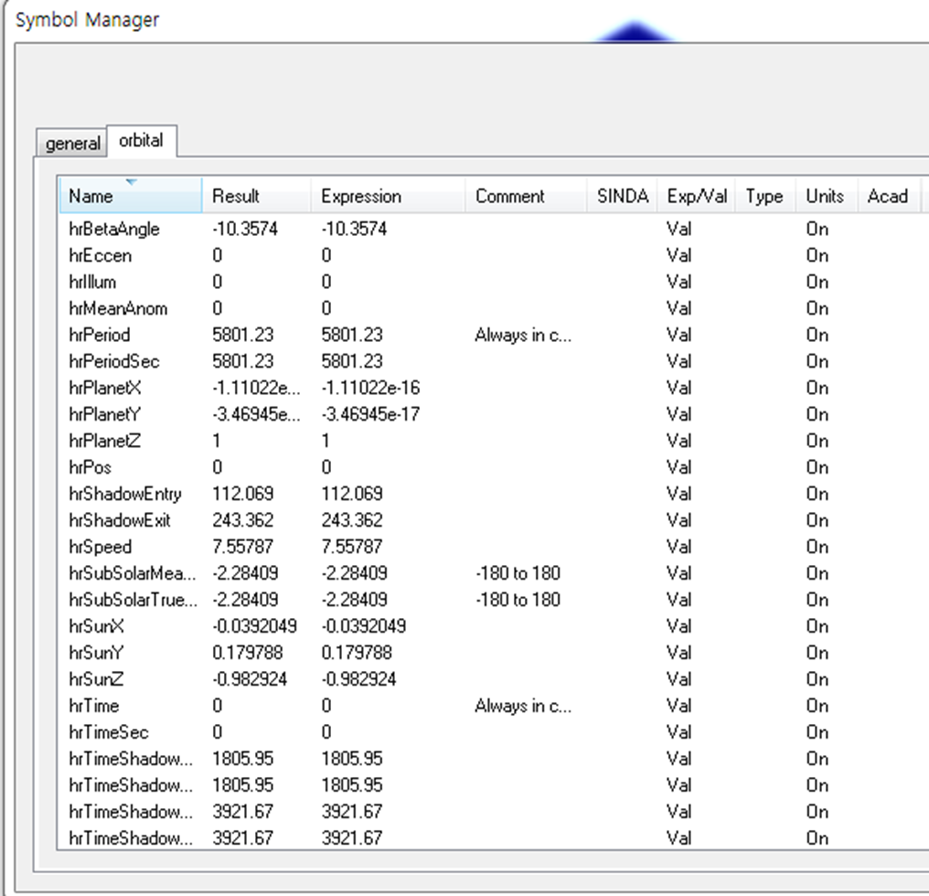Image resolution: width=929 pixels, height=896 pixels.
Task: Click the SINDA column header
Action: 622,196
